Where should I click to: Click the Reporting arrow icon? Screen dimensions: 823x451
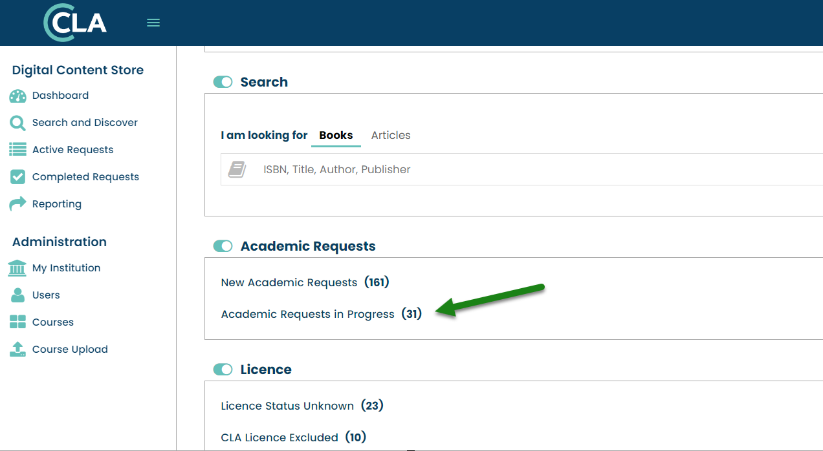tap(17, 204)
